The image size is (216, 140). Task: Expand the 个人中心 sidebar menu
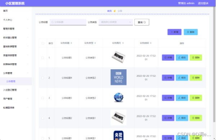point(16,20)
